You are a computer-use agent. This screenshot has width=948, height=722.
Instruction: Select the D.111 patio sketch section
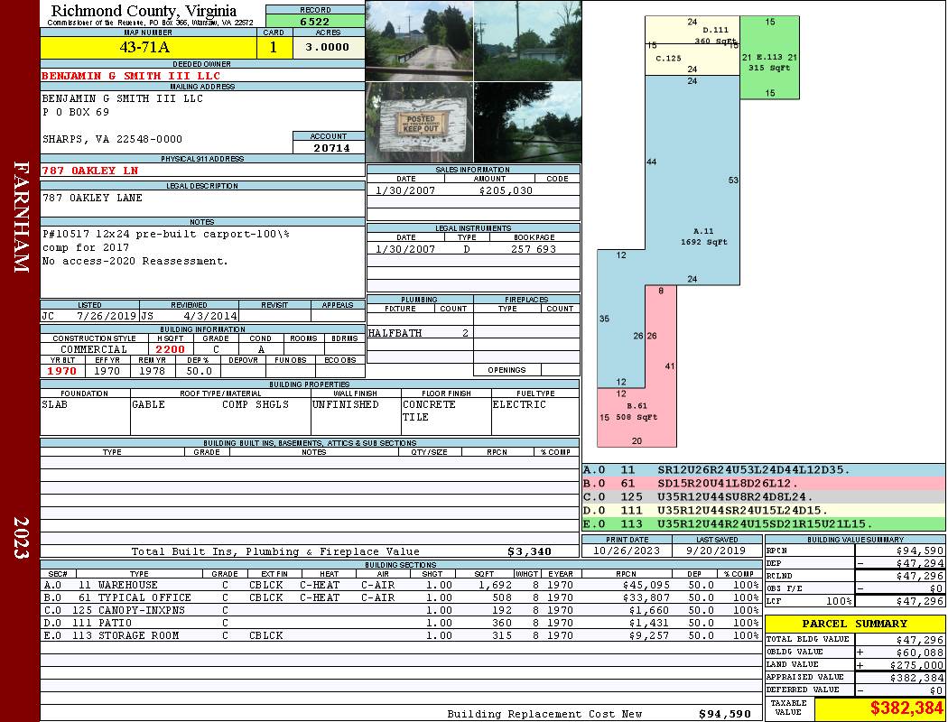(x=692, y=30)
